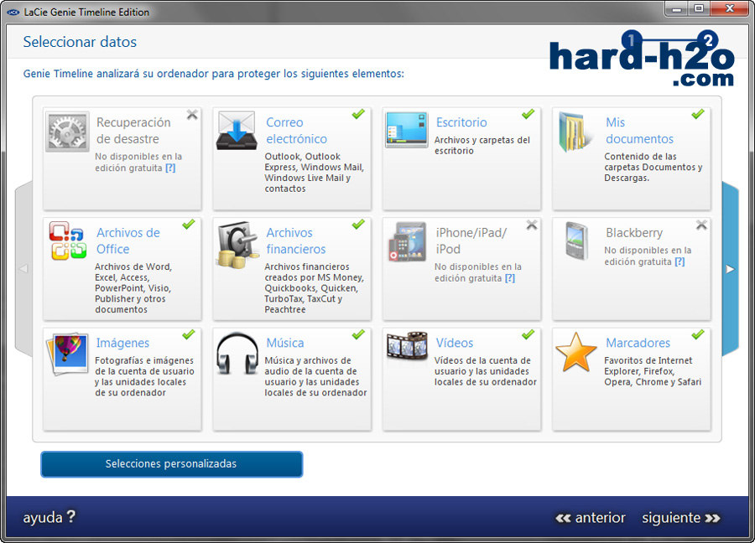The height and width of the screenshot is (543, 755).
Task: Click the Correo electrónico inbox icon
Action: coord(236,131)
